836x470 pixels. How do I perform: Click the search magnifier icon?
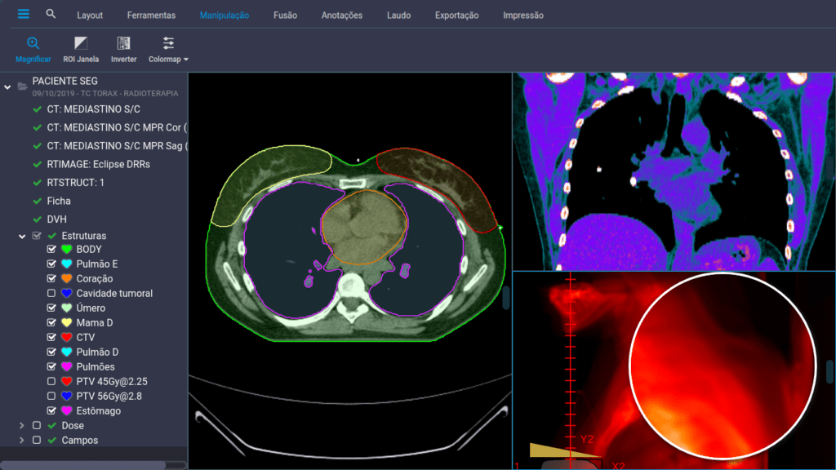pos(51,15)
